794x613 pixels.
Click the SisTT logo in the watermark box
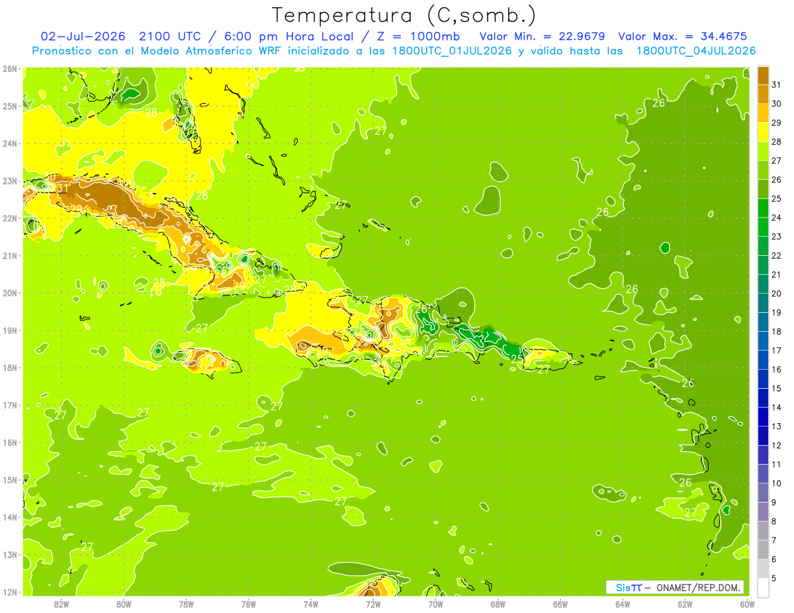pyautogui.click(x=628, y=587)
